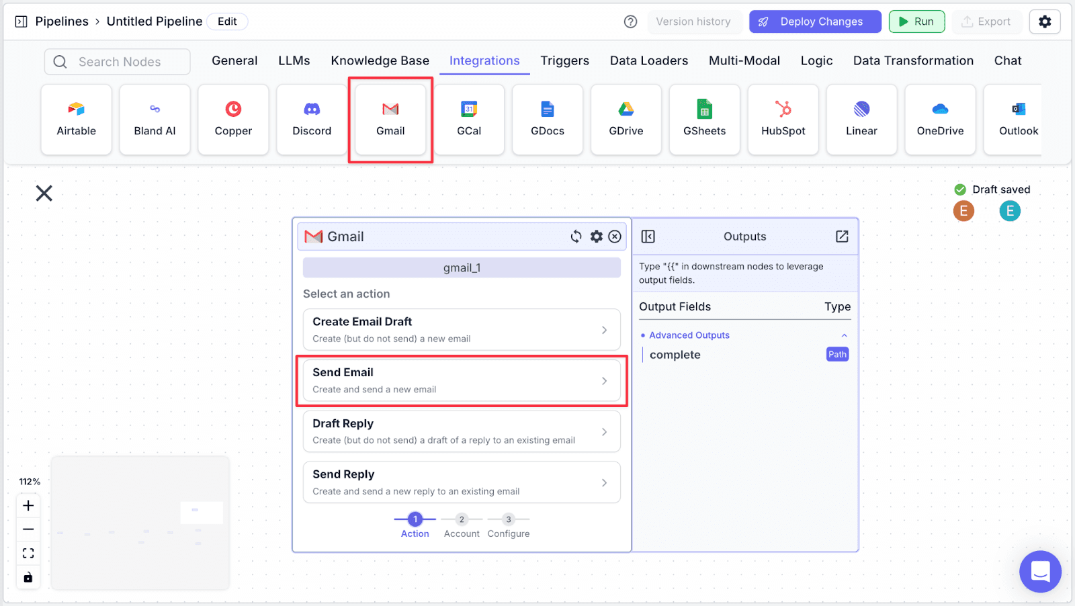Open the Triggers tab

(565, 60)
